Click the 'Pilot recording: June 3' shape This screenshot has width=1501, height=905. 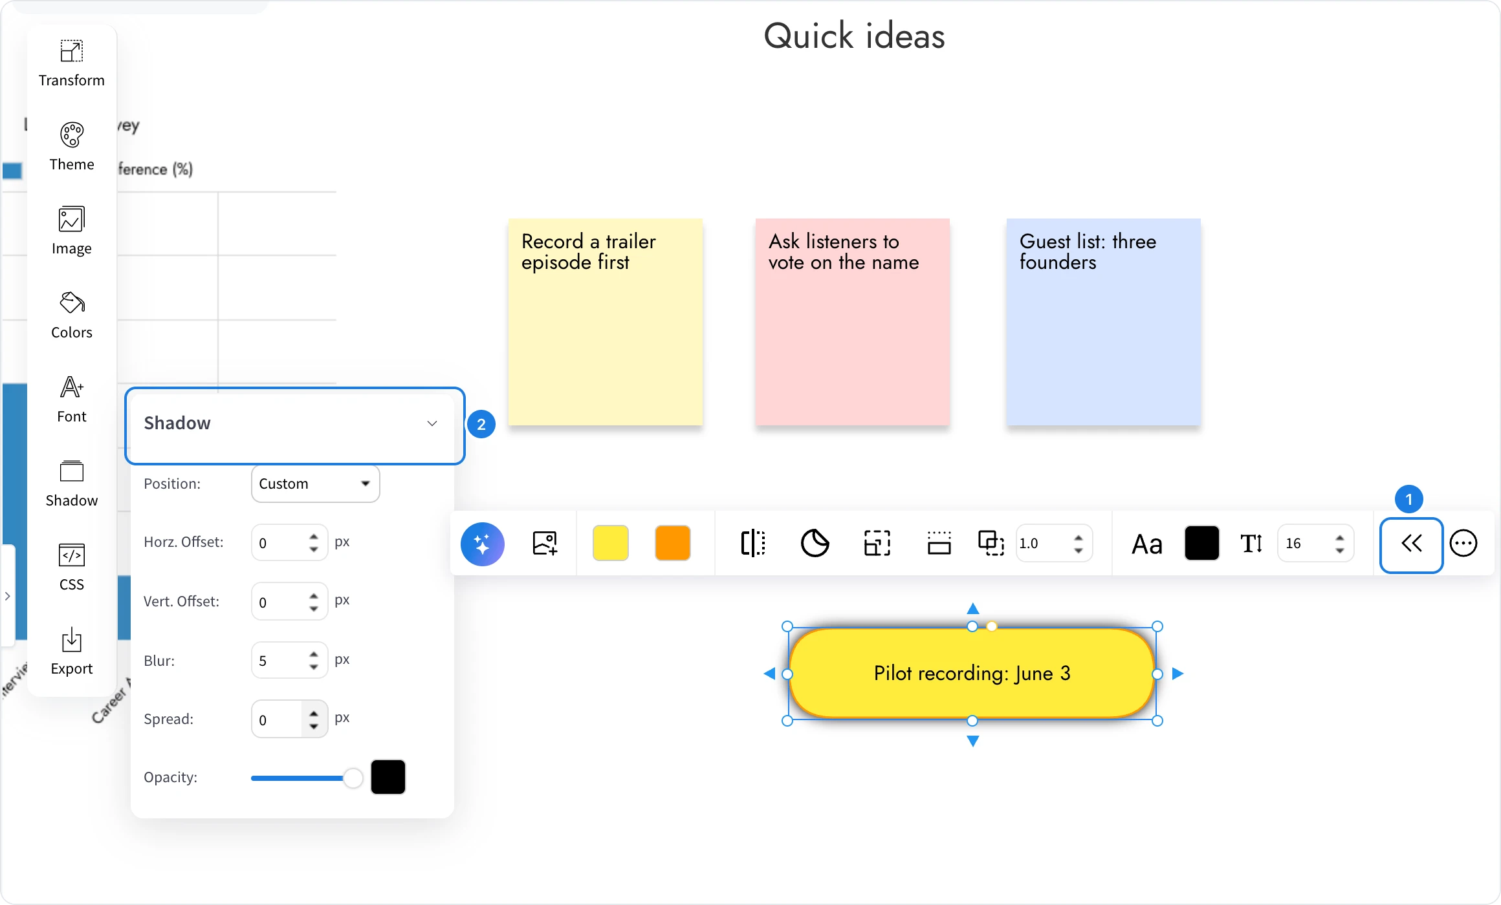pos(972,674)
